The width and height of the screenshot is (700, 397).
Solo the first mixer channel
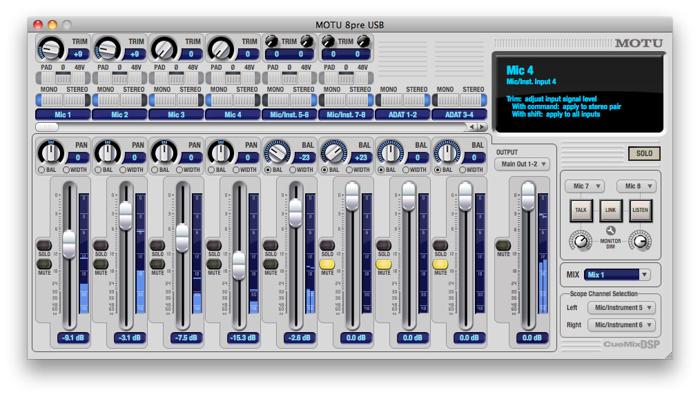[44, 245]
